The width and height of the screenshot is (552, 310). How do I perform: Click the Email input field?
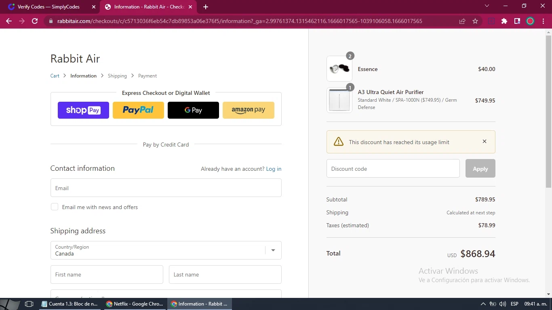click(166, 188)
